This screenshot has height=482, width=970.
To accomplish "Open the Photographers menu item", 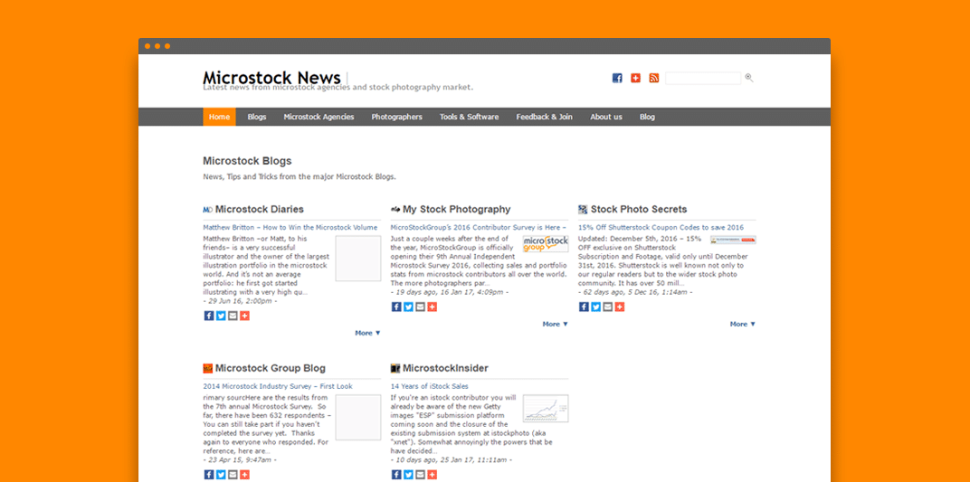I will tap(396, 117).
